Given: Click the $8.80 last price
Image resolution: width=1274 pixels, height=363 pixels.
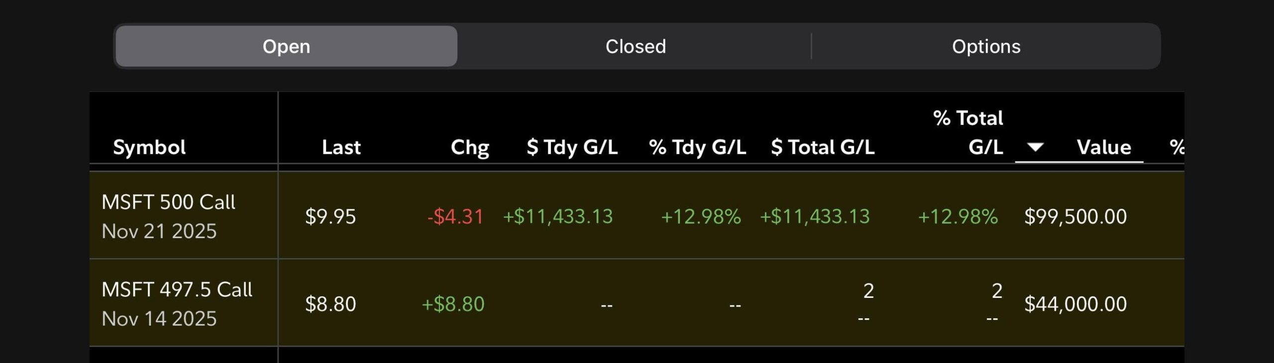Looking at the screenshot, I should click(x=330, y=304).
